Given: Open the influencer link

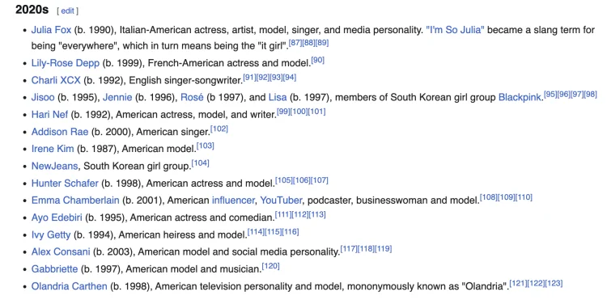Looking at the screenshot, I should coord(233,201).
